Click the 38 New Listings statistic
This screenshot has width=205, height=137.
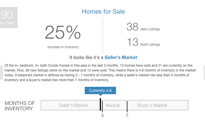pyautogui.click(x=143, y=27)
